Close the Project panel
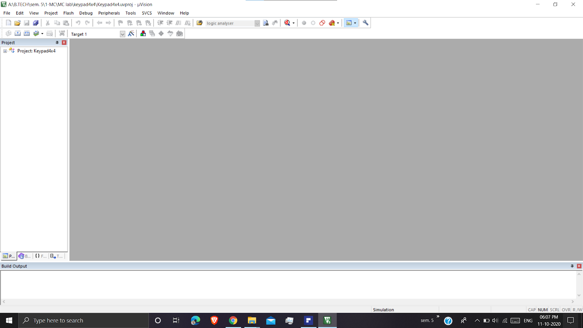The image size is (583, 328). [x=64, y=43]
